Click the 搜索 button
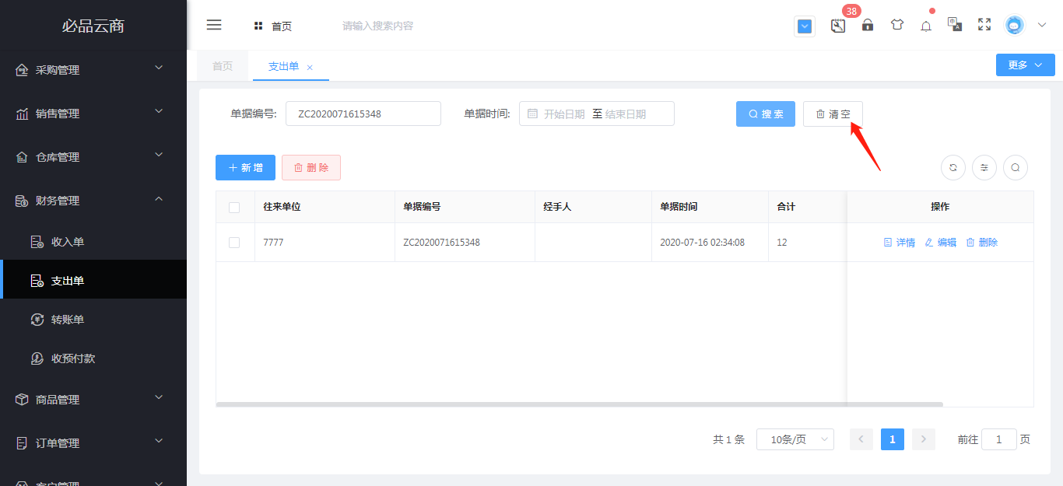Screen dimensions: 1063x486 click(x=766, y=114)
